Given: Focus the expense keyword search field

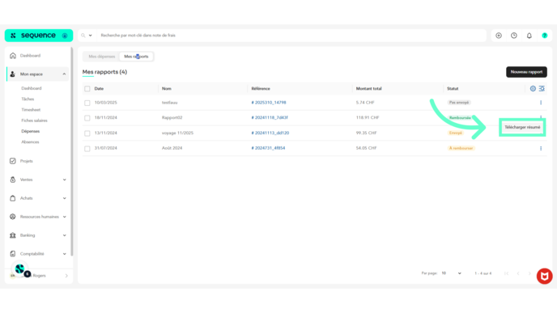Looking at the screenshot, I should 291,36.
